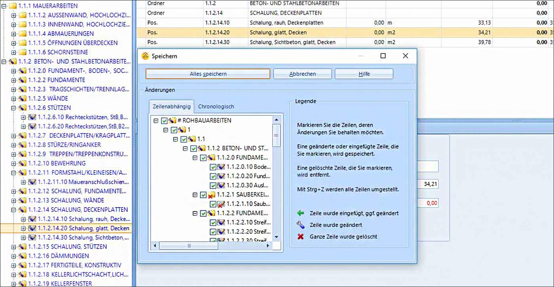Click position icon of 1.1.2.11.10 Maueranschlußschienen

tap(32, 182)
